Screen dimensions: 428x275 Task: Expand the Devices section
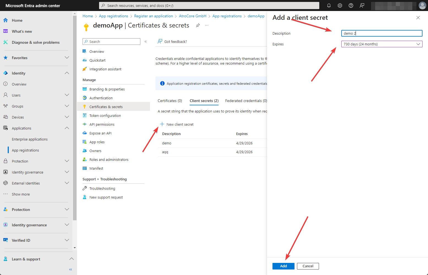click(67, 117)
